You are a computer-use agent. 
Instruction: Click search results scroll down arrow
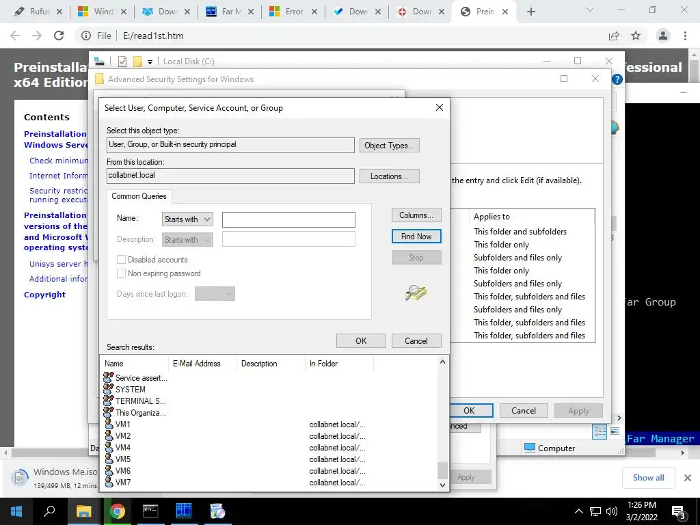[442, 485]
